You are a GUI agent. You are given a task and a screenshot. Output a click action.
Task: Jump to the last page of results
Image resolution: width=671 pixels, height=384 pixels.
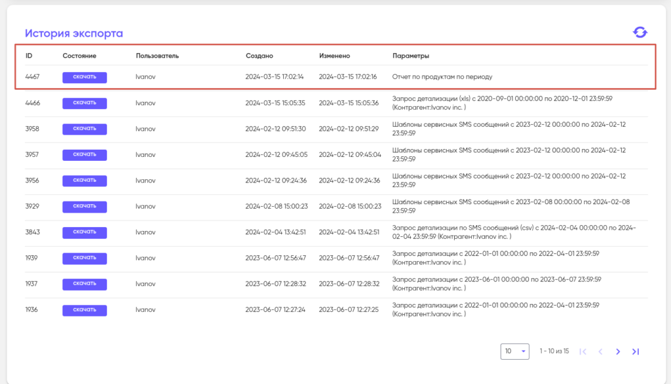click(635, 352)
